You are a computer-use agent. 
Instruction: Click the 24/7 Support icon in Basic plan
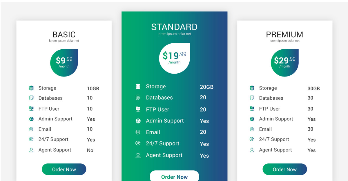(31, 139)
